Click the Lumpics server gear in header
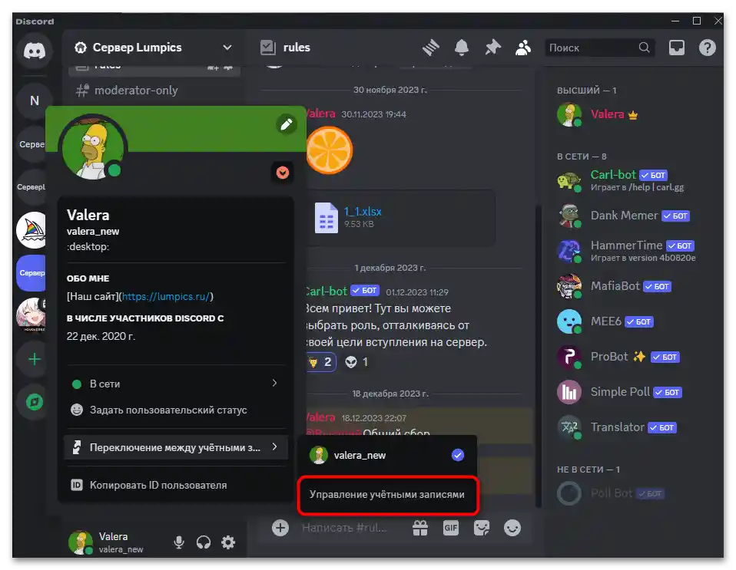This screenshot has height=570, width=736. click(81, 48)
